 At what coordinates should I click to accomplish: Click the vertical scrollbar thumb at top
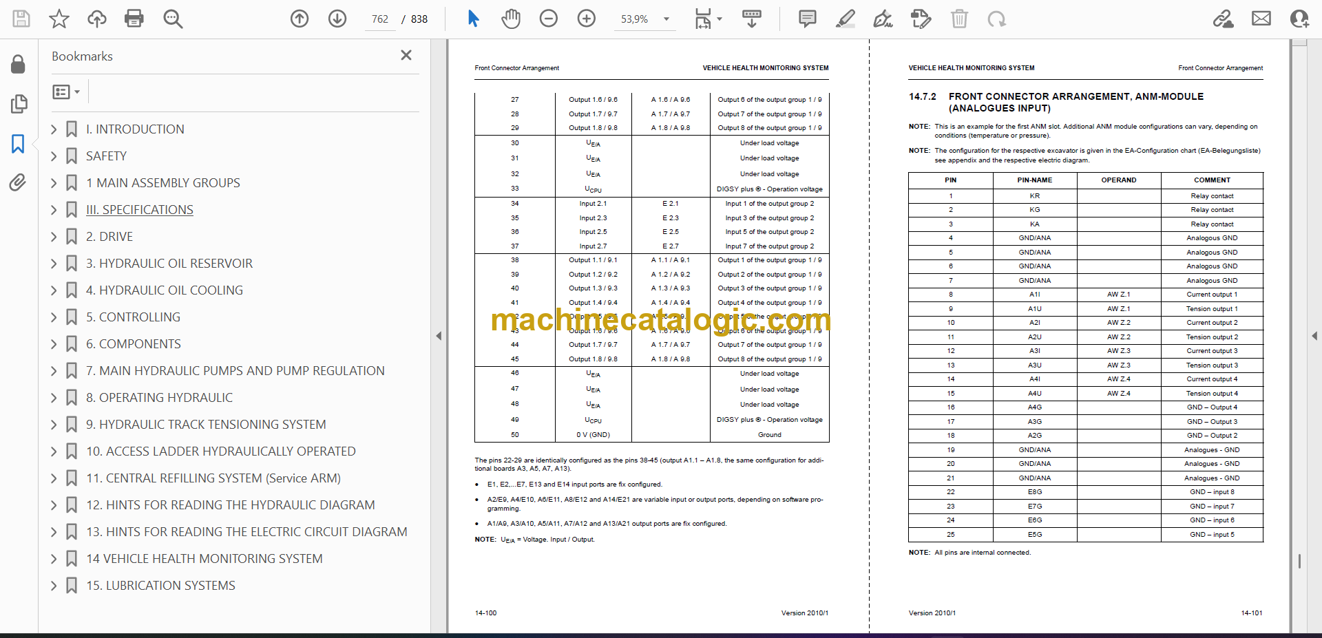click(1299, 43)
